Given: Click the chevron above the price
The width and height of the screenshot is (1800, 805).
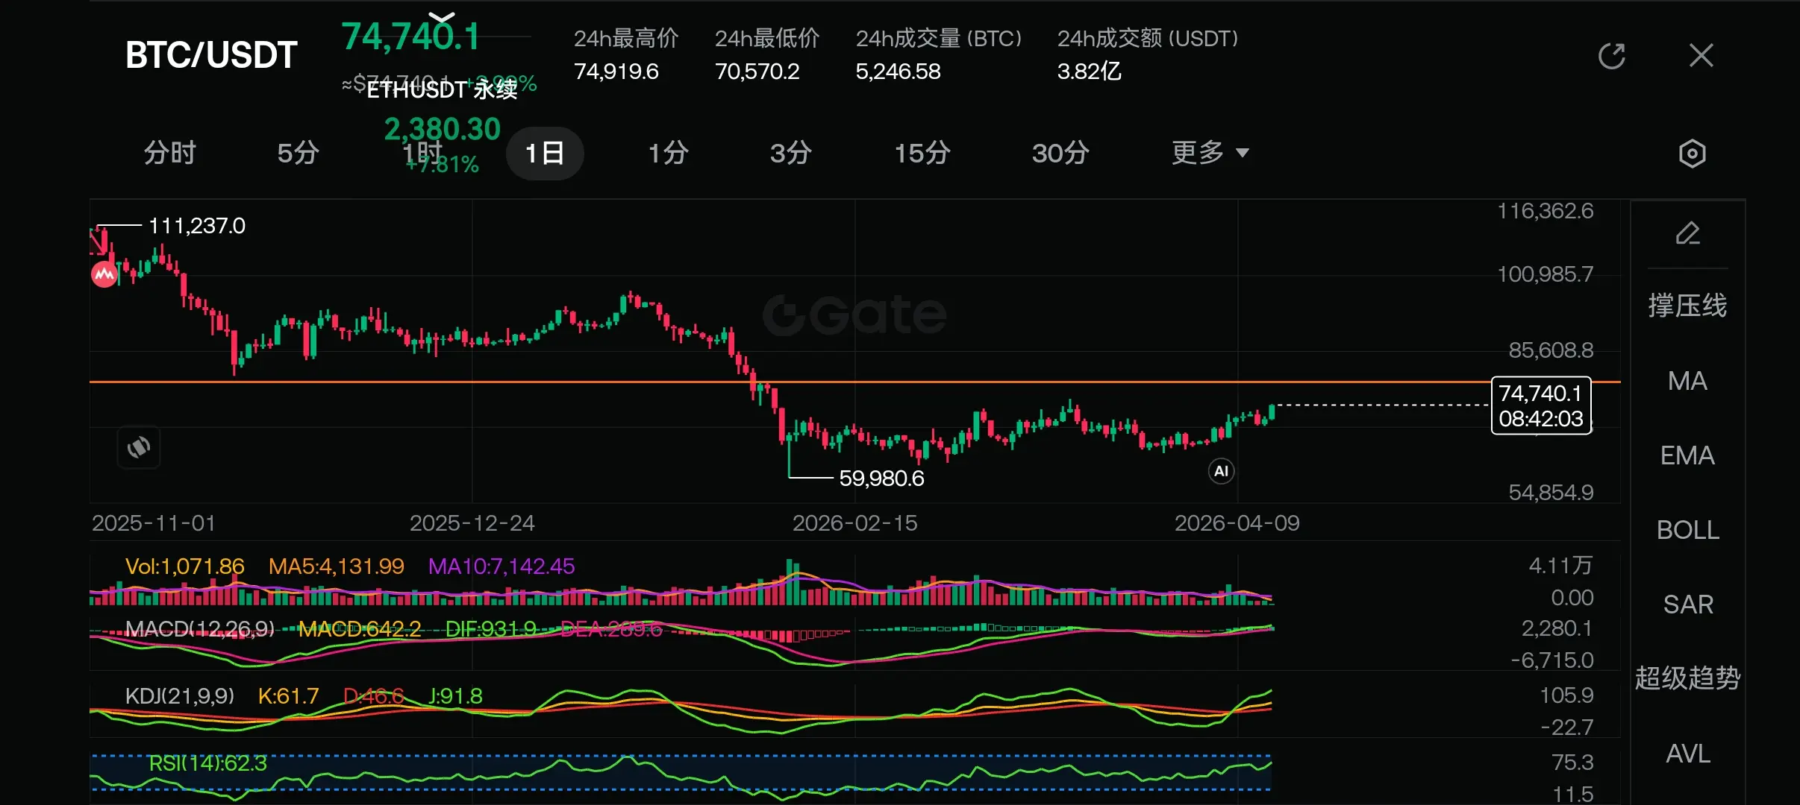Looking at the screenshot, I should (x=442, y=16).
